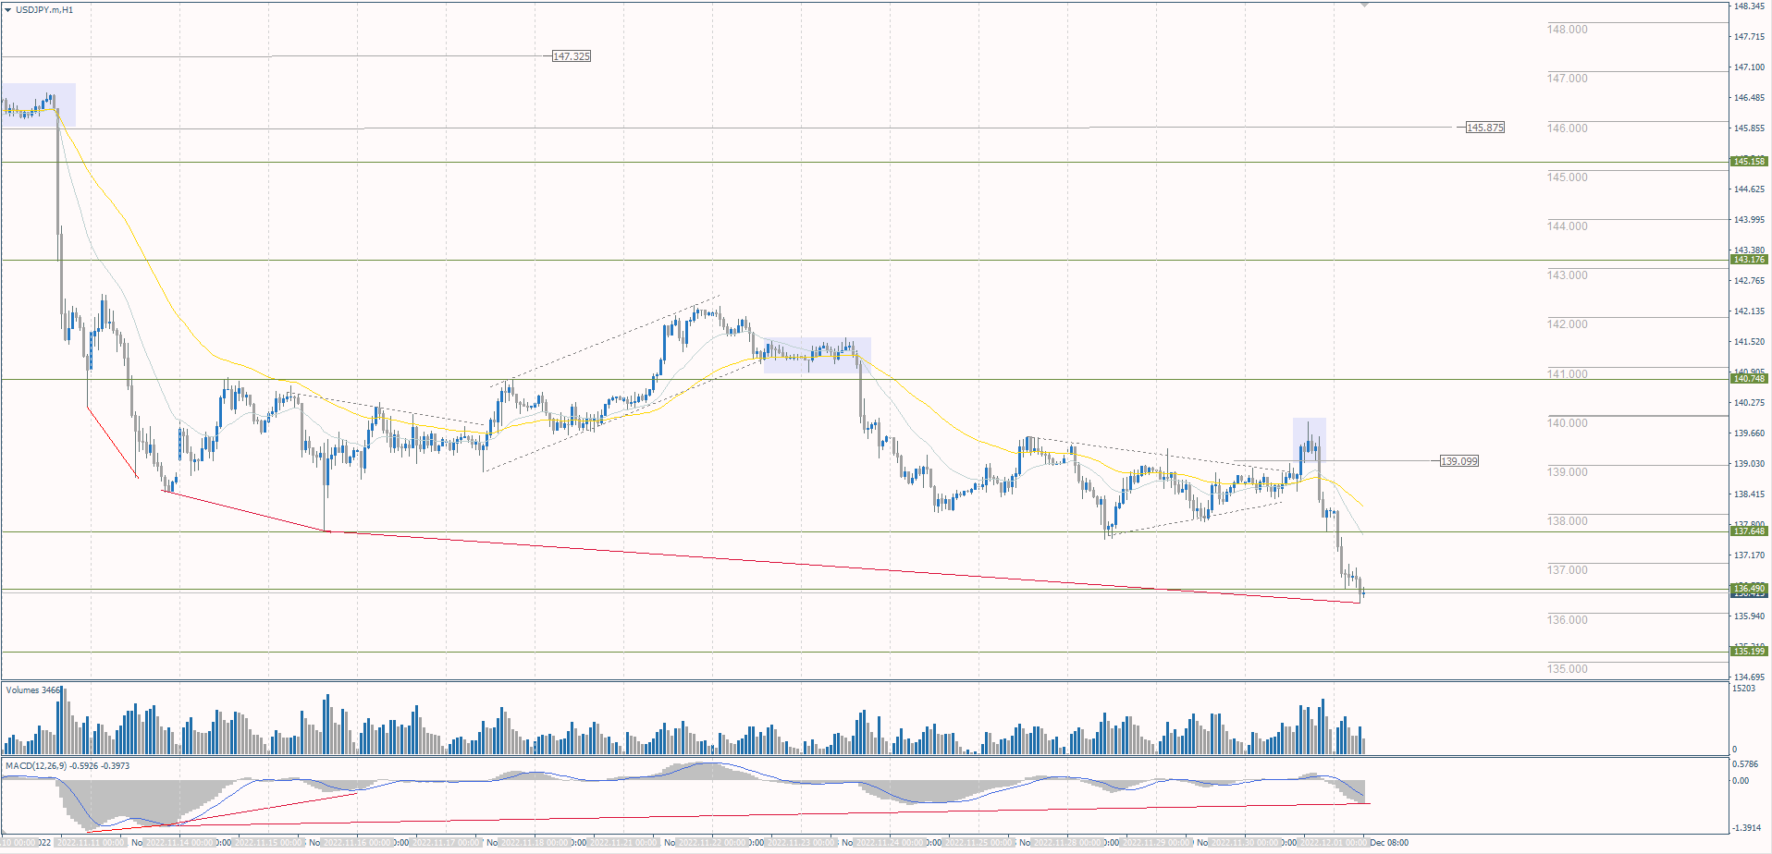Click the 143.176 level tag on price axis

(x=1749, y=260)
